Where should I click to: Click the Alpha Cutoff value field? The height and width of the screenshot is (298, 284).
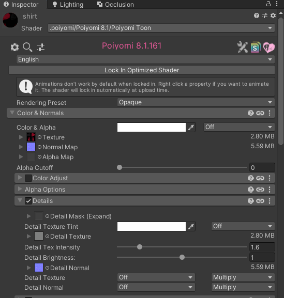pos(262,168)
